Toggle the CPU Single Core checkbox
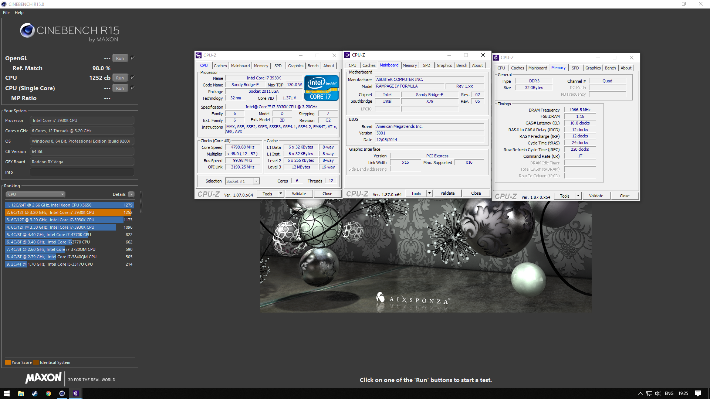710x399 pixels. 132,88
